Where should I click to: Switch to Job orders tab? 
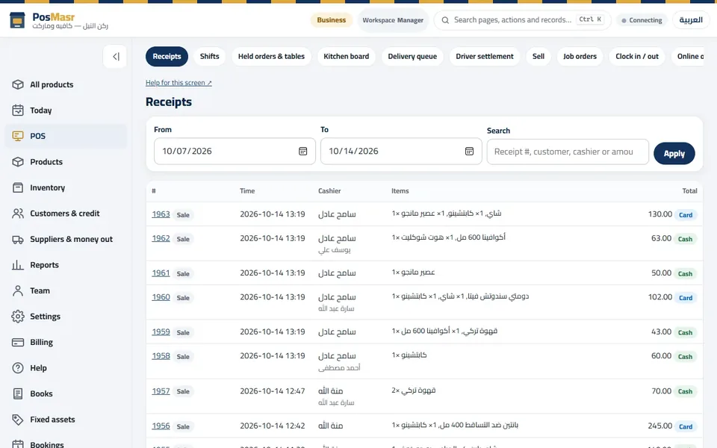click(580, 56)
